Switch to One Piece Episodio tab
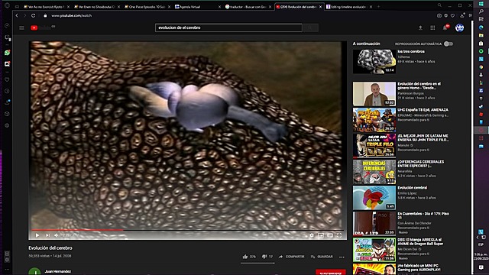Viewport: 489px width, 275px height. 147,7
